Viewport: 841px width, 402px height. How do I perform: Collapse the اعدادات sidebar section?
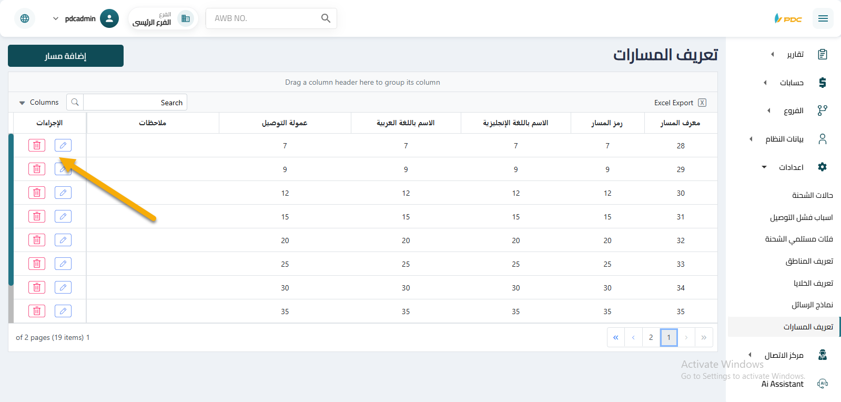[x=791, y=167]
